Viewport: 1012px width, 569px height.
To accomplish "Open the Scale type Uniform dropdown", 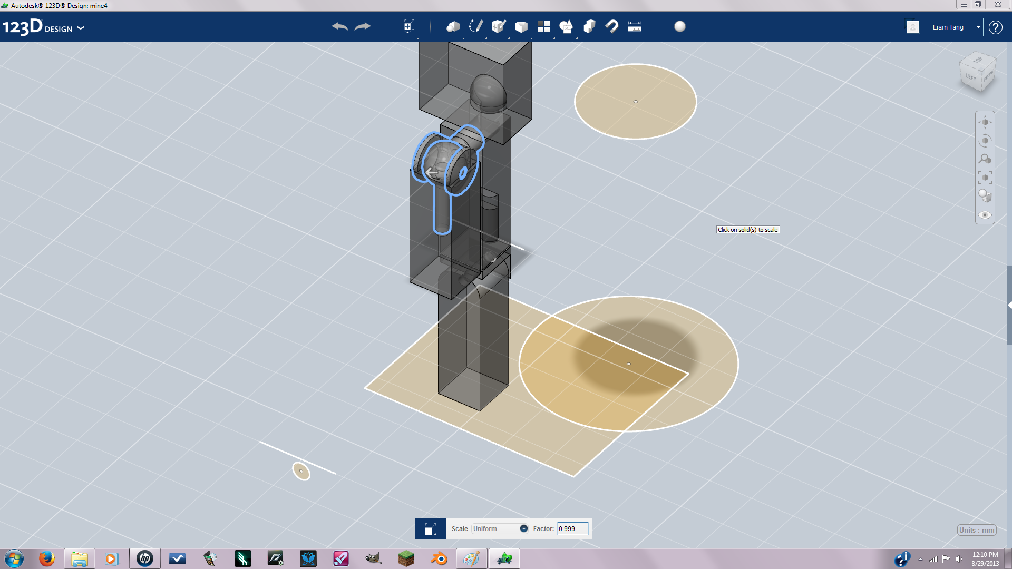I will click(500, 529).
